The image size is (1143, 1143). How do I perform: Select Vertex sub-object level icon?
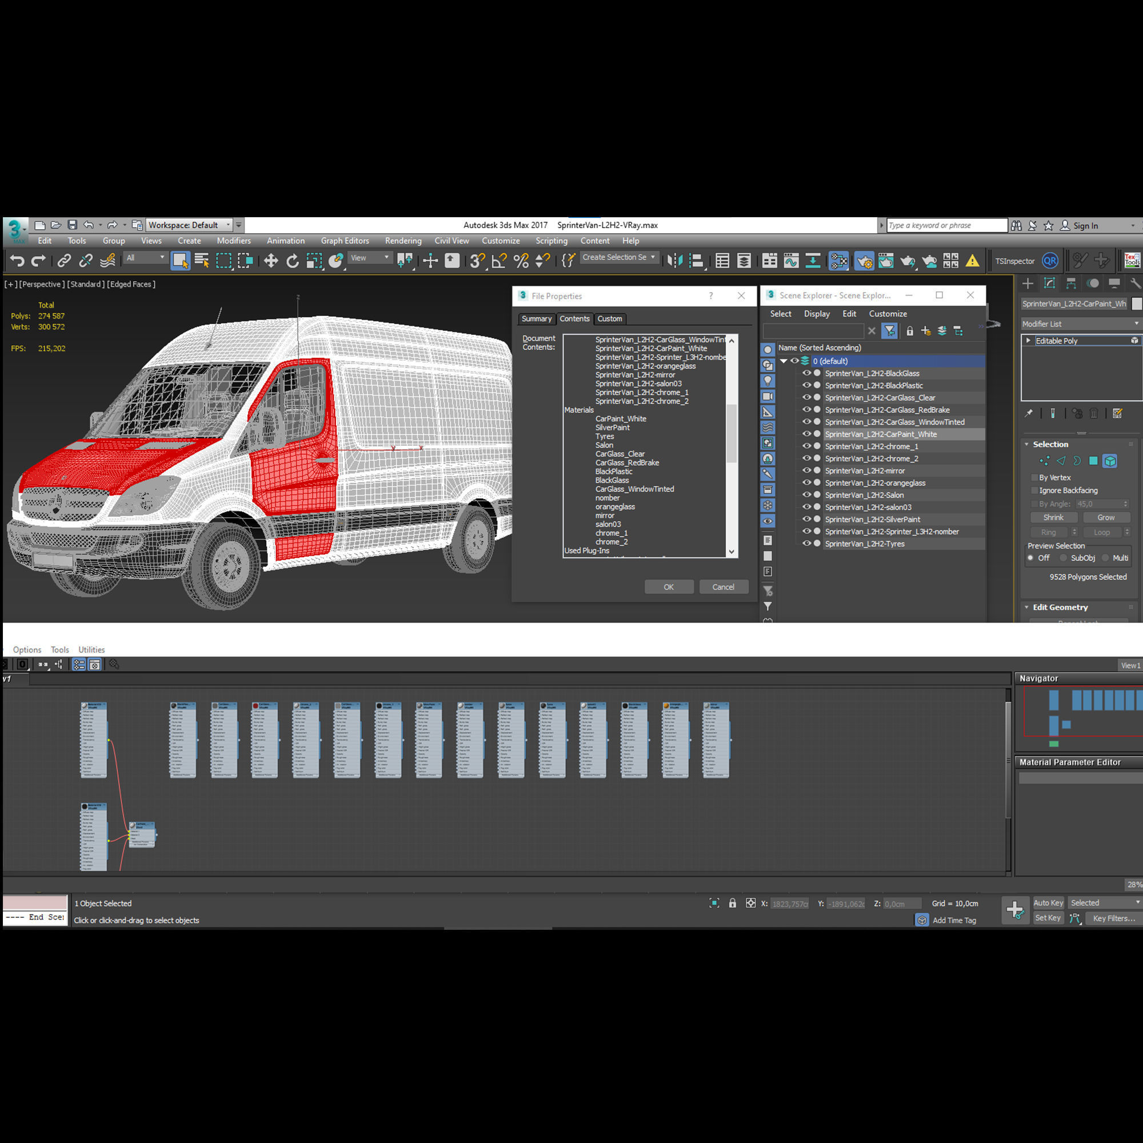[1044, 461]
